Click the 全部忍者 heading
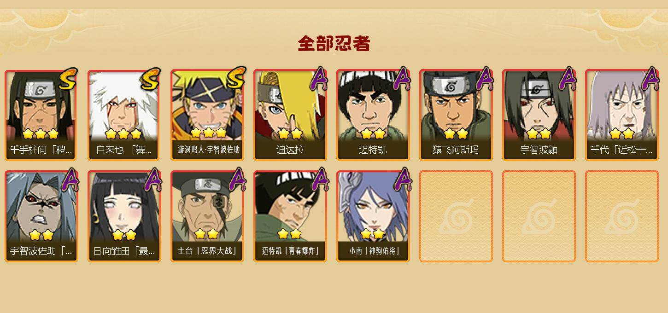The image size is (668, 313). point(334,44)
